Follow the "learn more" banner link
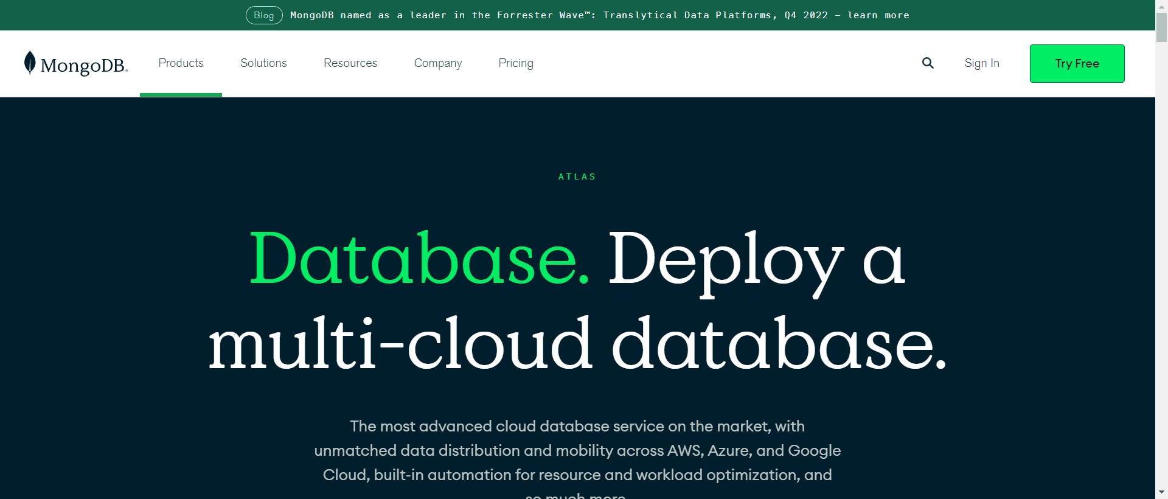Image resolution: width=1168 pixels, height=499 pixels. coord(878,15)
